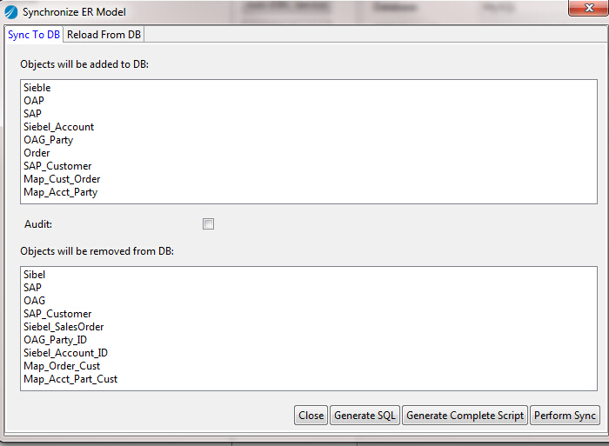Select Order in objects to be added
The image size is (609, 446).
[x=37, y=153]
